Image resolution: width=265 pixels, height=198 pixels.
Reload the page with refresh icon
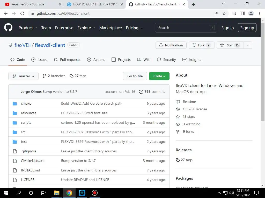pos(22,13)
